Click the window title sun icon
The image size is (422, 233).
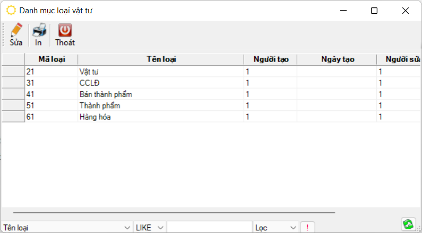click(x=11, y=11)
